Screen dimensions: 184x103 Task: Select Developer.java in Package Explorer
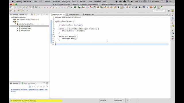coord(26,28)
